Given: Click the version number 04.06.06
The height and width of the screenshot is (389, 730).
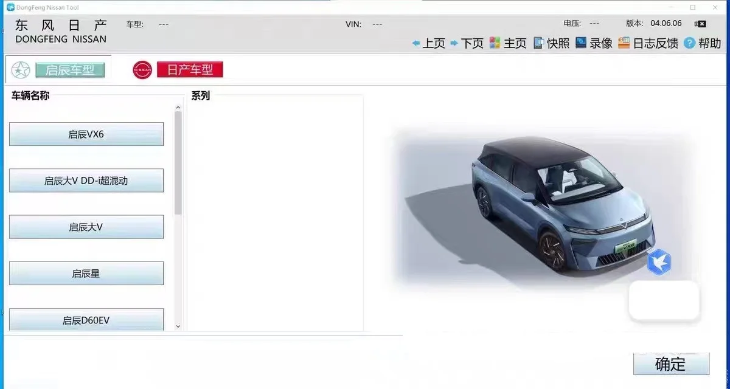Looking at the screenshot, I should tap(666, 23).
